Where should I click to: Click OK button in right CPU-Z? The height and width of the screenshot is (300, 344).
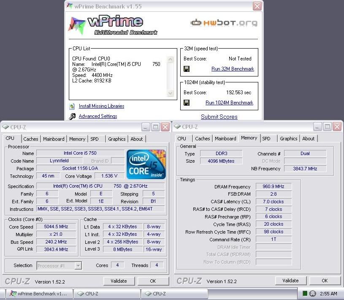(325, 281)
